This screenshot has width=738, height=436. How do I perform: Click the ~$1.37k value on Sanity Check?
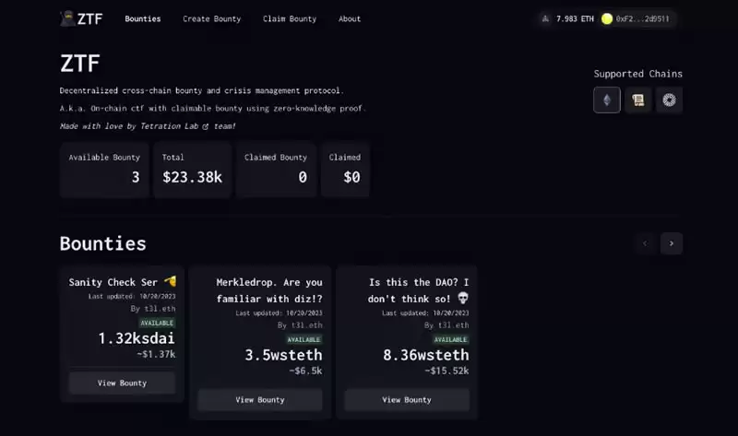pyautogui.click(x=156, y=354)
